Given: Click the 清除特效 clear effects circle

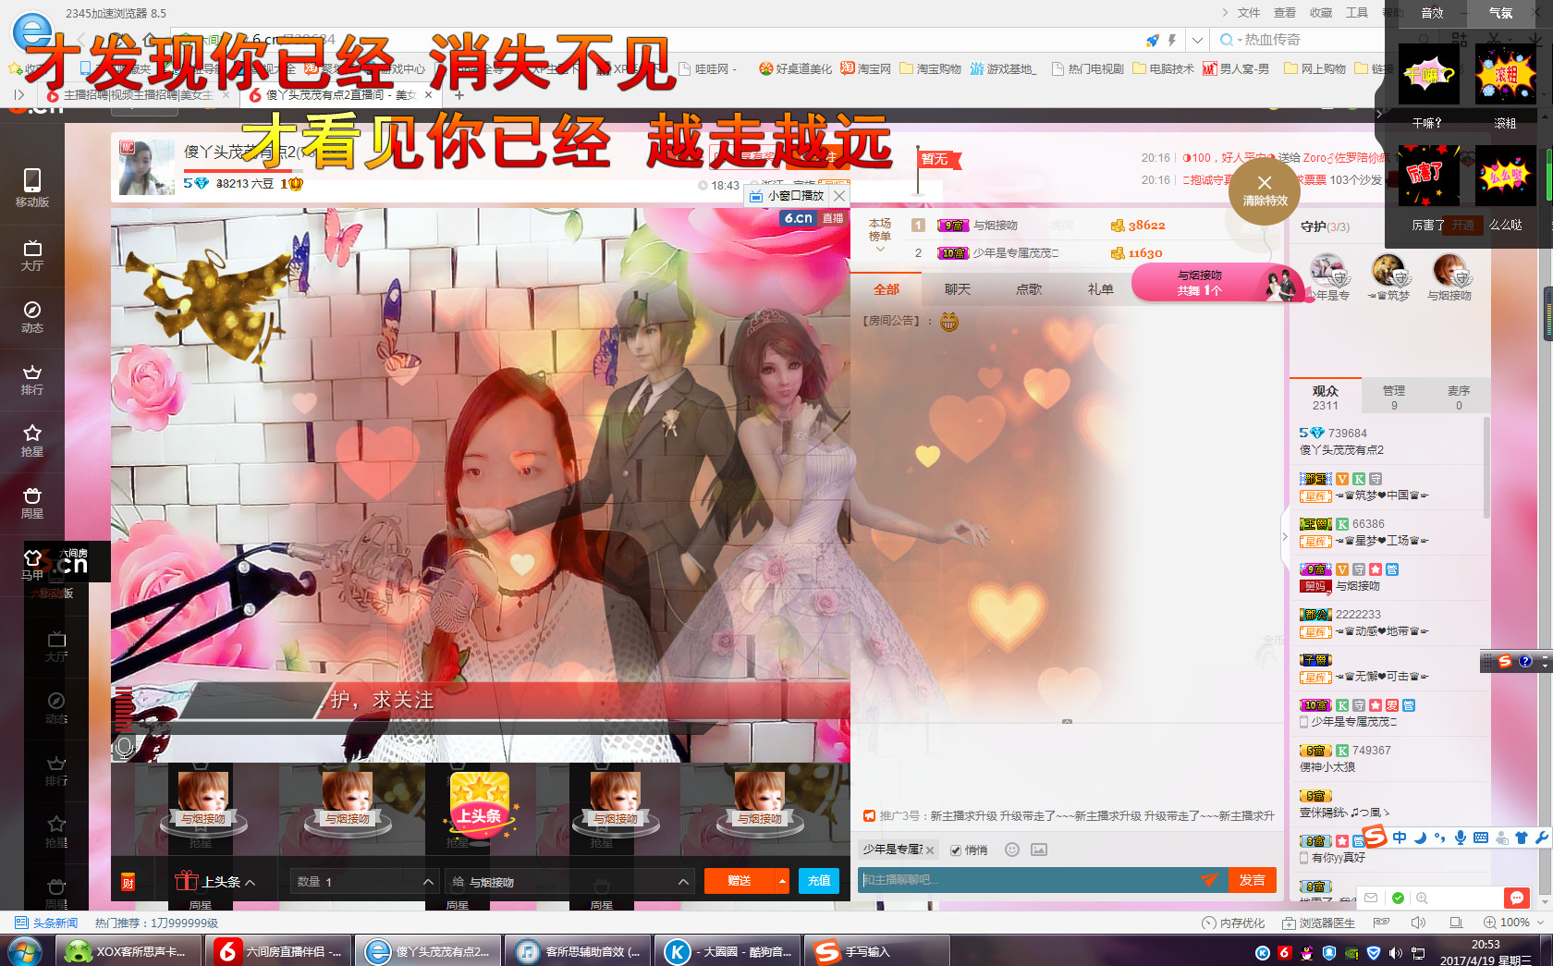Looking at the screenshot, I should tap(1265, 191).
